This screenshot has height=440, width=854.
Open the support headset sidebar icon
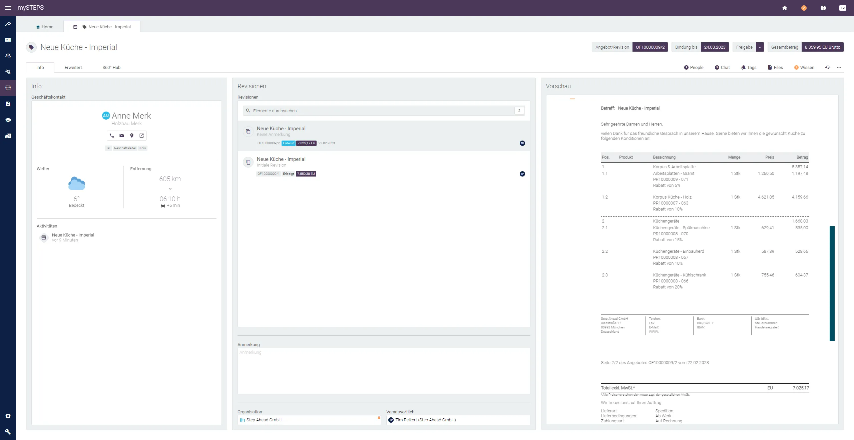[8, 56]
